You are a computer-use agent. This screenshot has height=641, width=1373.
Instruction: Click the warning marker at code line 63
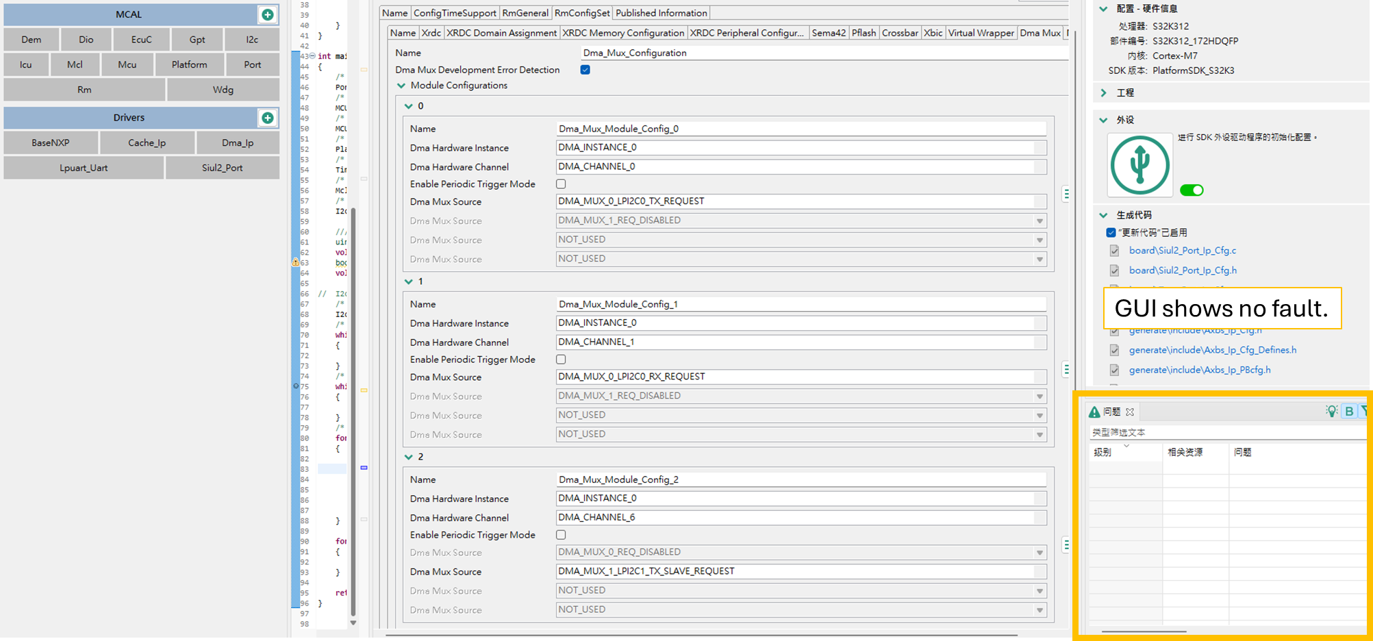296,262
